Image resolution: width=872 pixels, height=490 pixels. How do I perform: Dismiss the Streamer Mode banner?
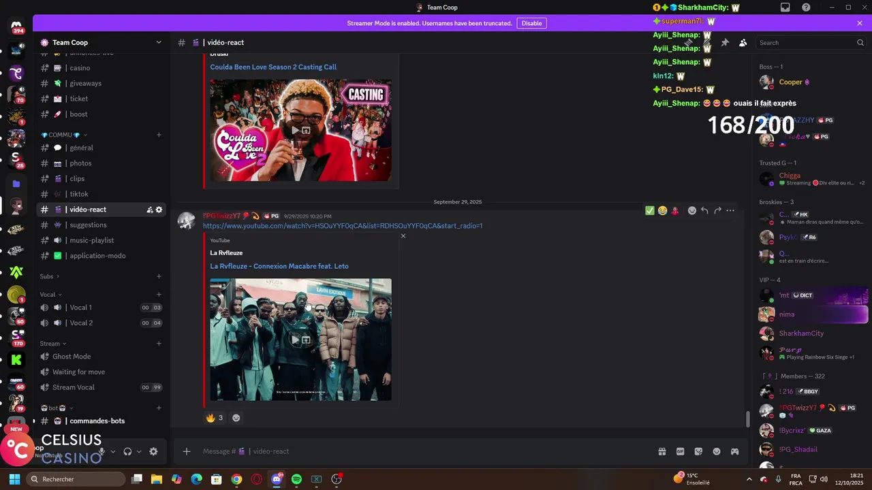click(x=860, y=23)
